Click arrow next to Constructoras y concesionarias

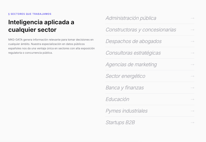[192, 30]
